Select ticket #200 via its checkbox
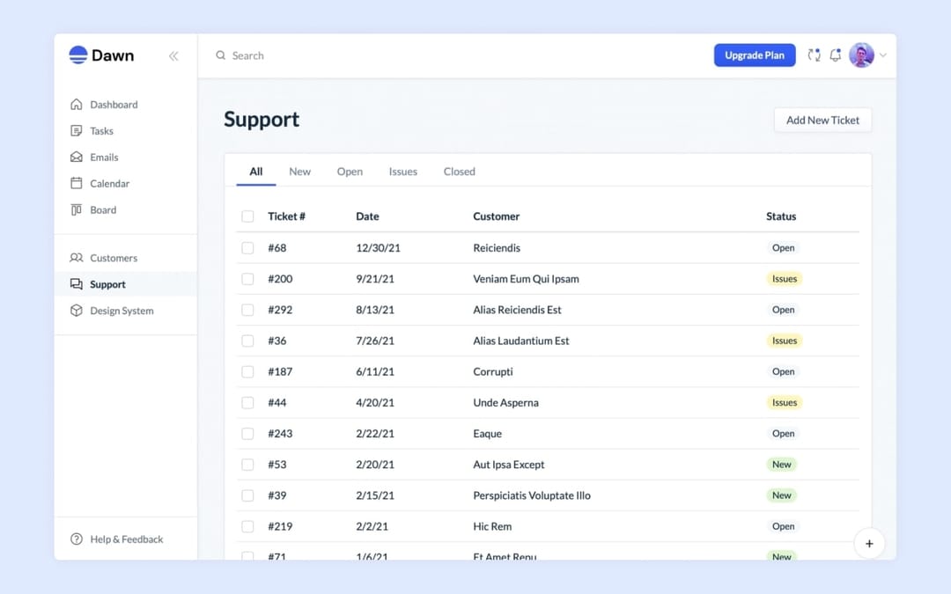This screenshot has height=594, width=951. point(247,278)
